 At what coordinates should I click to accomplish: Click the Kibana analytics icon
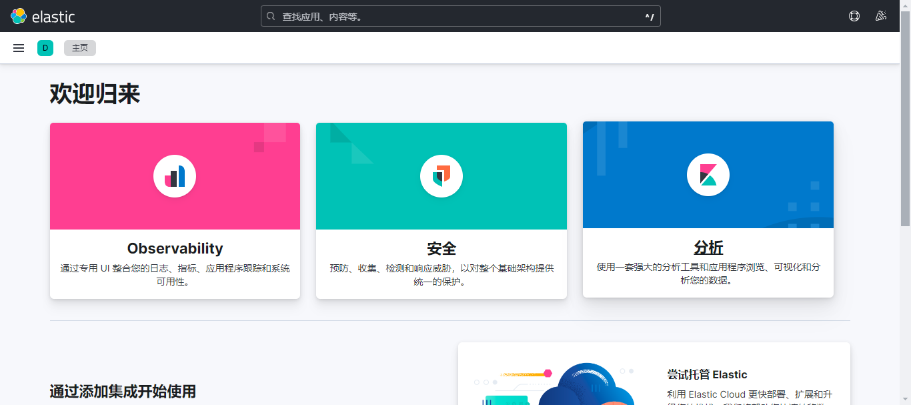pos(708,175)
